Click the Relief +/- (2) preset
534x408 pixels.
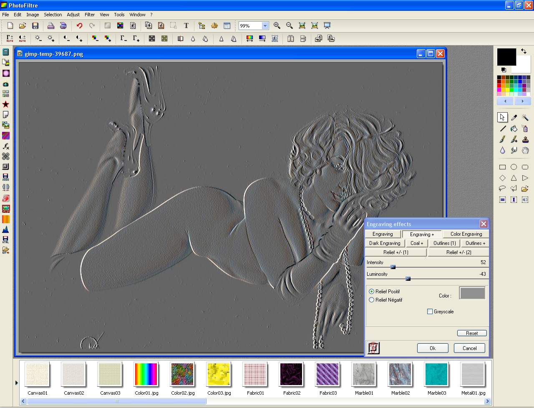458,252
